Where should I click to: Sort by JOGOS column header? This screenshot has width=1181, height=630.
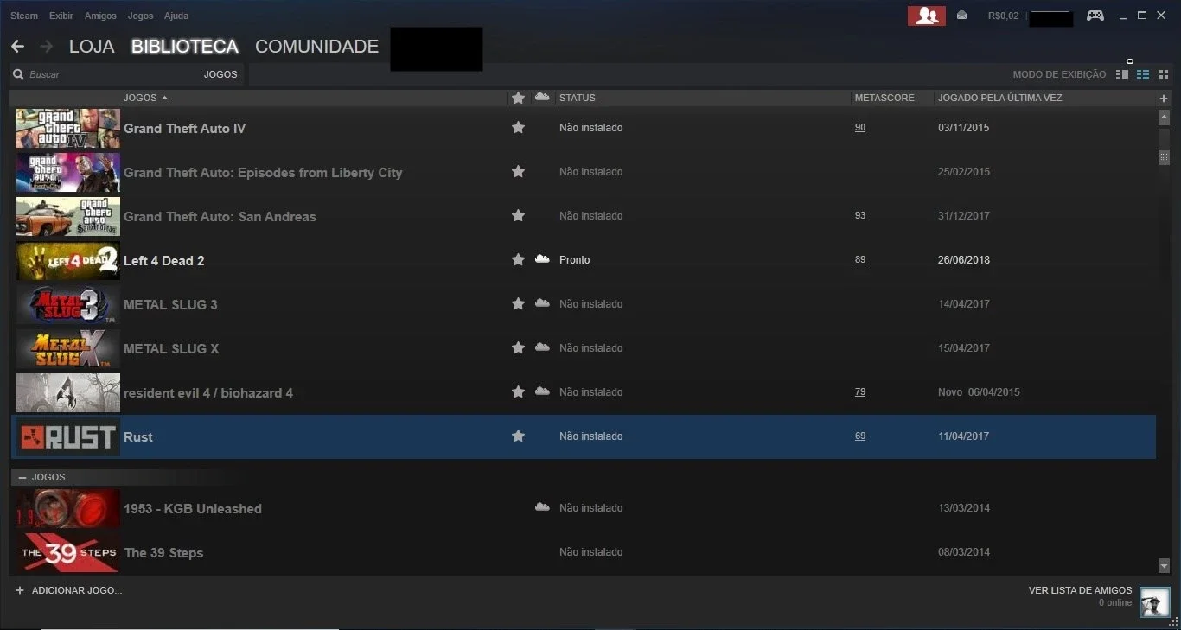[x=145, y=98]
